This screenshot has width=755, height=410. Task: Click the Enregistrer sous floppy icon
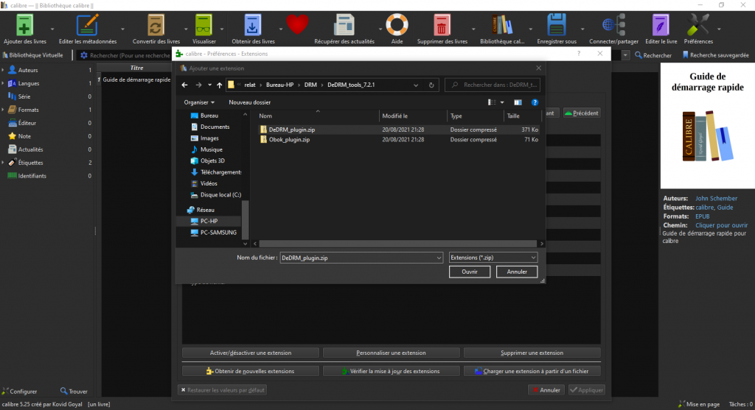point(556,25)
